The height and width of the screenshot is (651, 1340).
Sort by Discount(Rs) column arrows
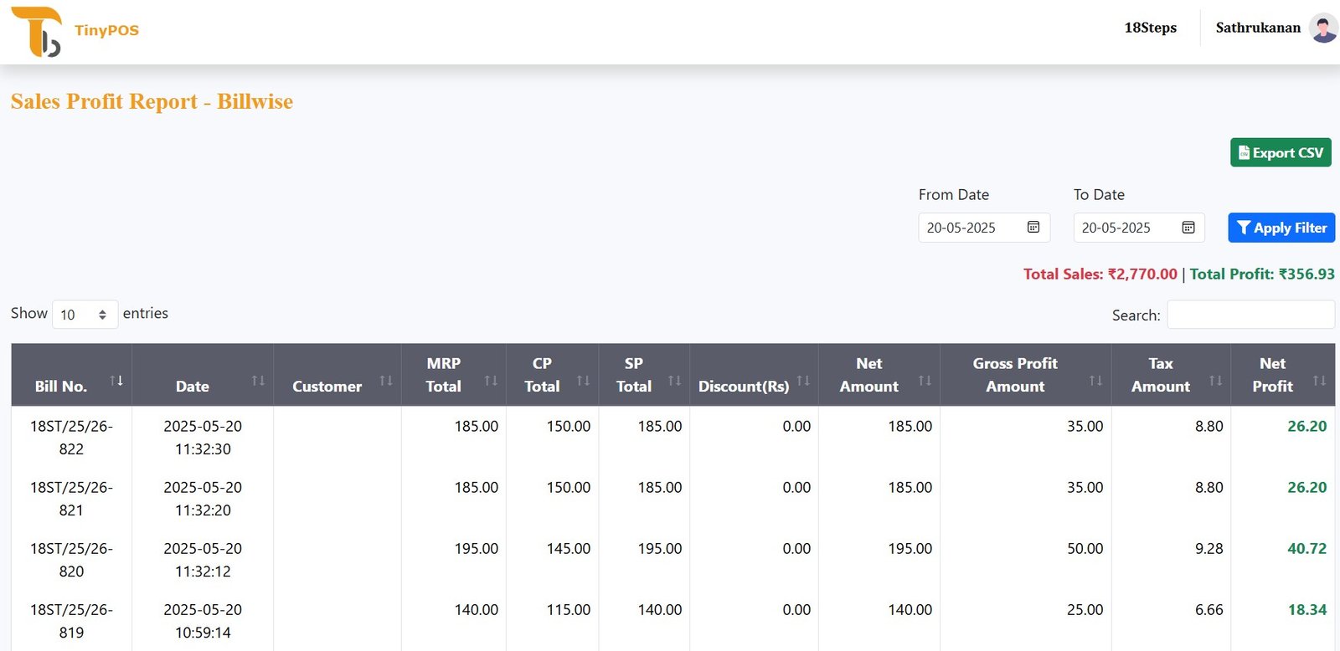pyautogui.click(x=803, y=381)
